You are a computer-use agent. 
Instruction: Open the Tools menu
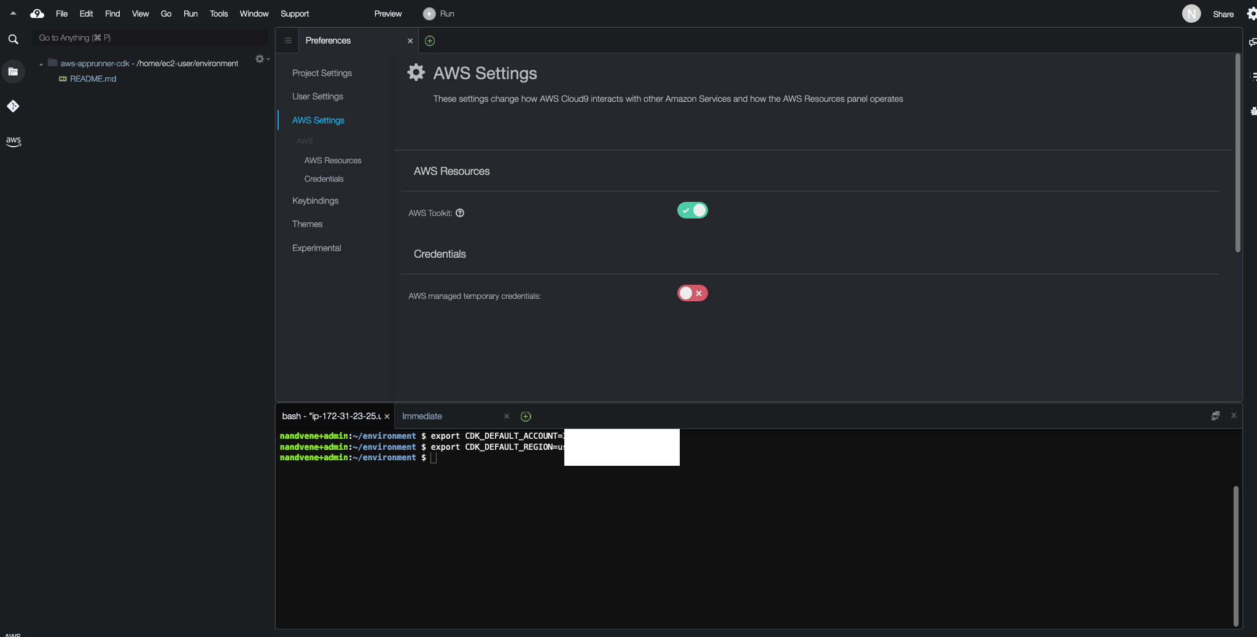[219, 14]
